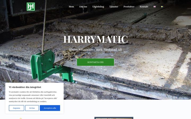Screen dimensions: 191x119
Task: Accept cookies with Acceptera alla
Action: point(50,108)
